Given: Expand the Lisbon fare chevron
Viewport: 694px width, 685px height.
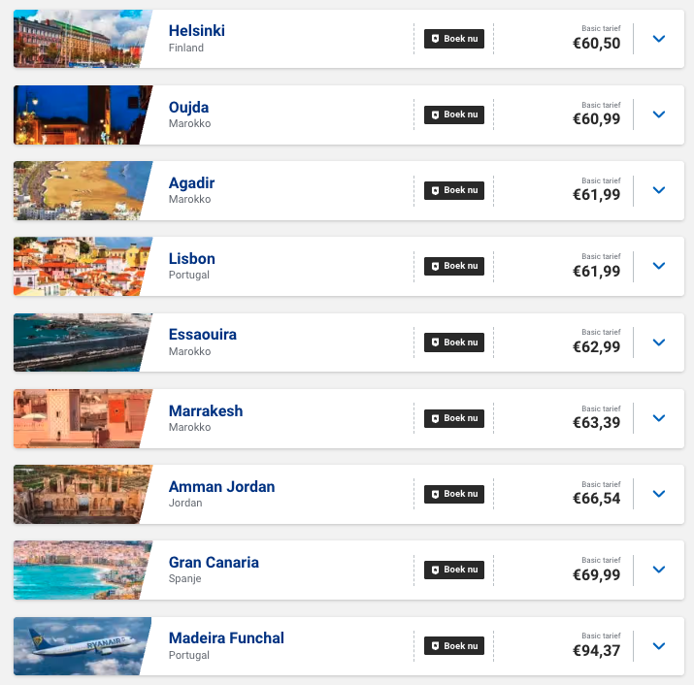Looking at the screenshot, I should tap(659, 266).
